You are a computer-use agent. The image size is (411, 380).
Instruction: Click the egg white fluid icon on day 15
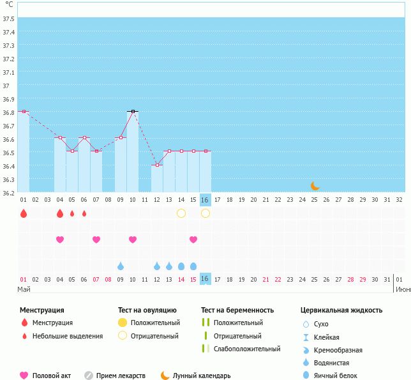click(193, 266)
